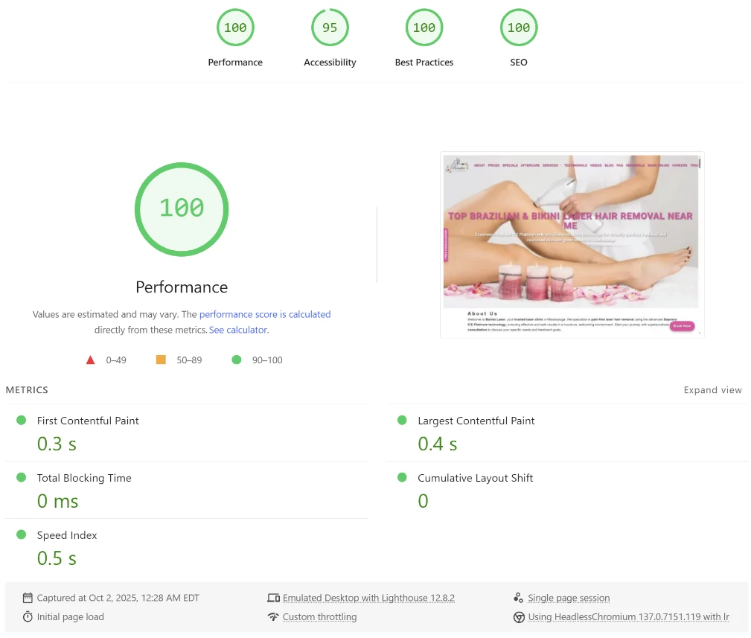Select the Speed Index label
751x638 pixels.
[x=66, y=535]
